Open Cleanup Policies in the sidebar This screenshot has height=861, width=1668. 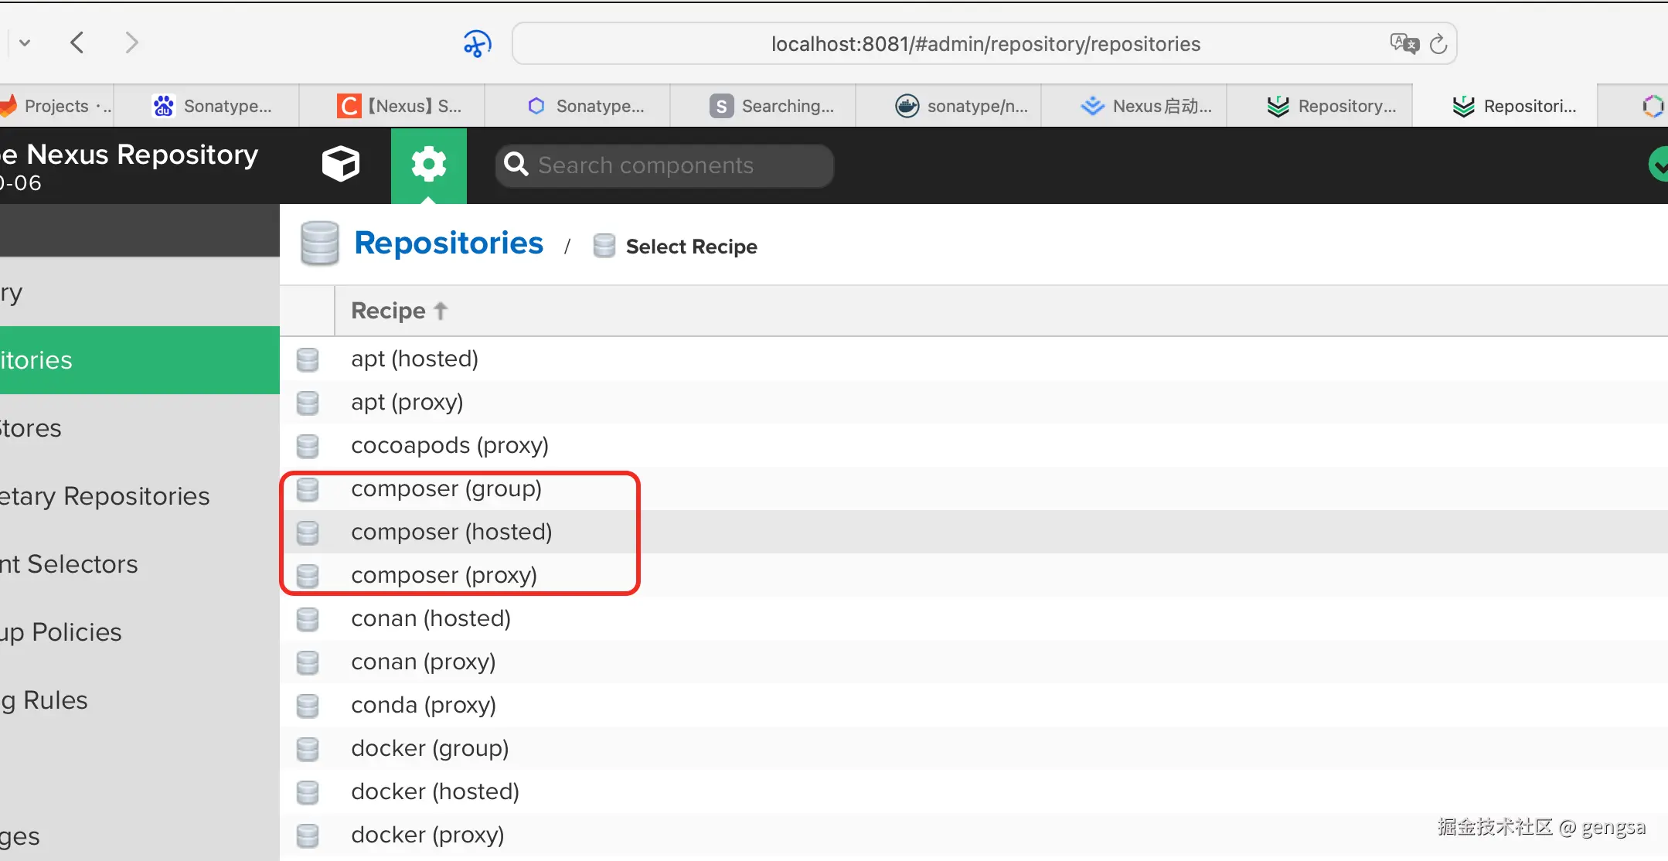(62, 632)
